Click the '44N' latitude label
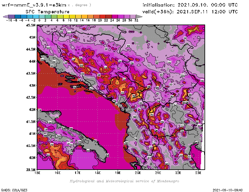 (32, 61)
